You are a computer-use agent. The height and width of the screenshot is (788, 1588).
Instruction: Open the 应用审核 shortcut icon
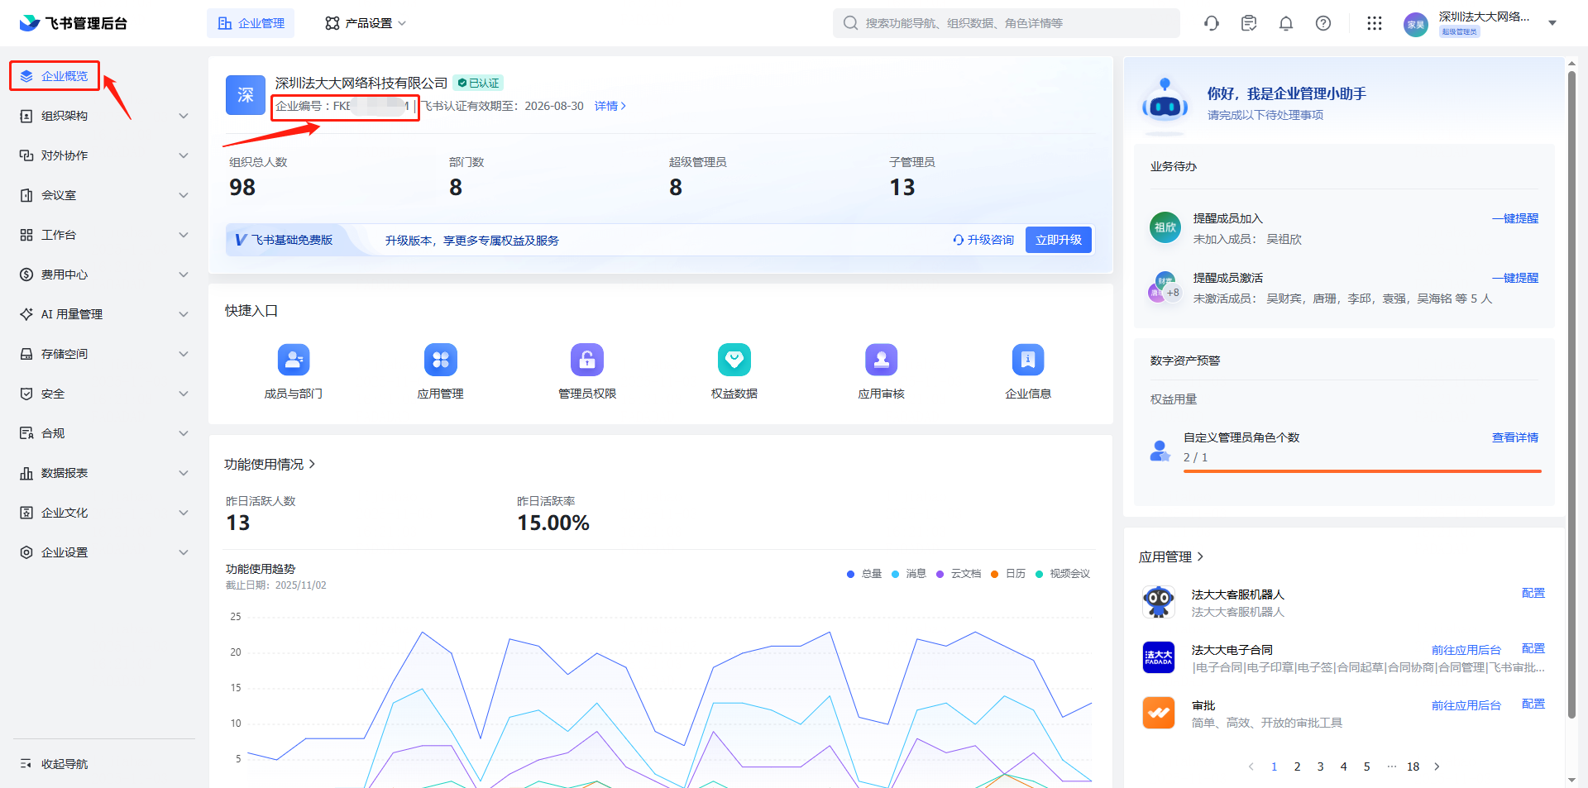coord(882,360)
